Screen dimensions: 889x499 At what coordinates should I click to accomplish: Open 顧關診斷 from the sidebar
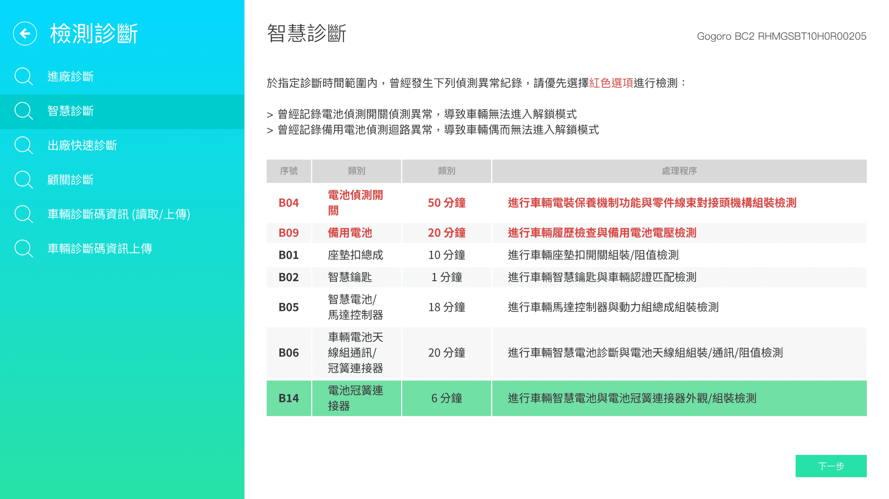click(x=71, y=180)
